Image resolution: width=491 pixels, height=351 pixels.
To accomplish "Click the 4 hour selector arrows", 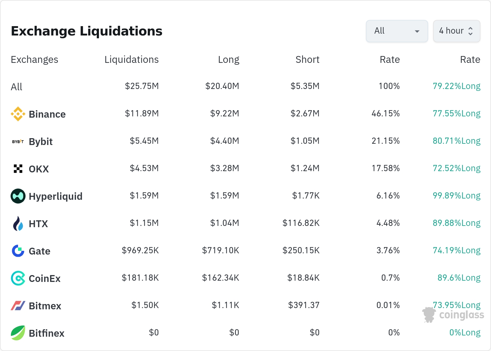I will pos(470,31).
